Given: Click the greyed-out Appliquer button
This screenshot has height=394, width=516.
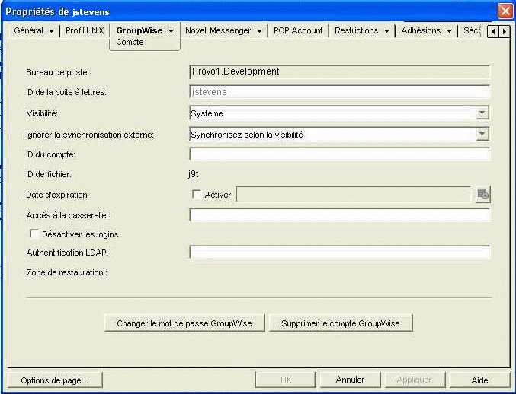Looking at the screenshot, I should pos(414,380).
